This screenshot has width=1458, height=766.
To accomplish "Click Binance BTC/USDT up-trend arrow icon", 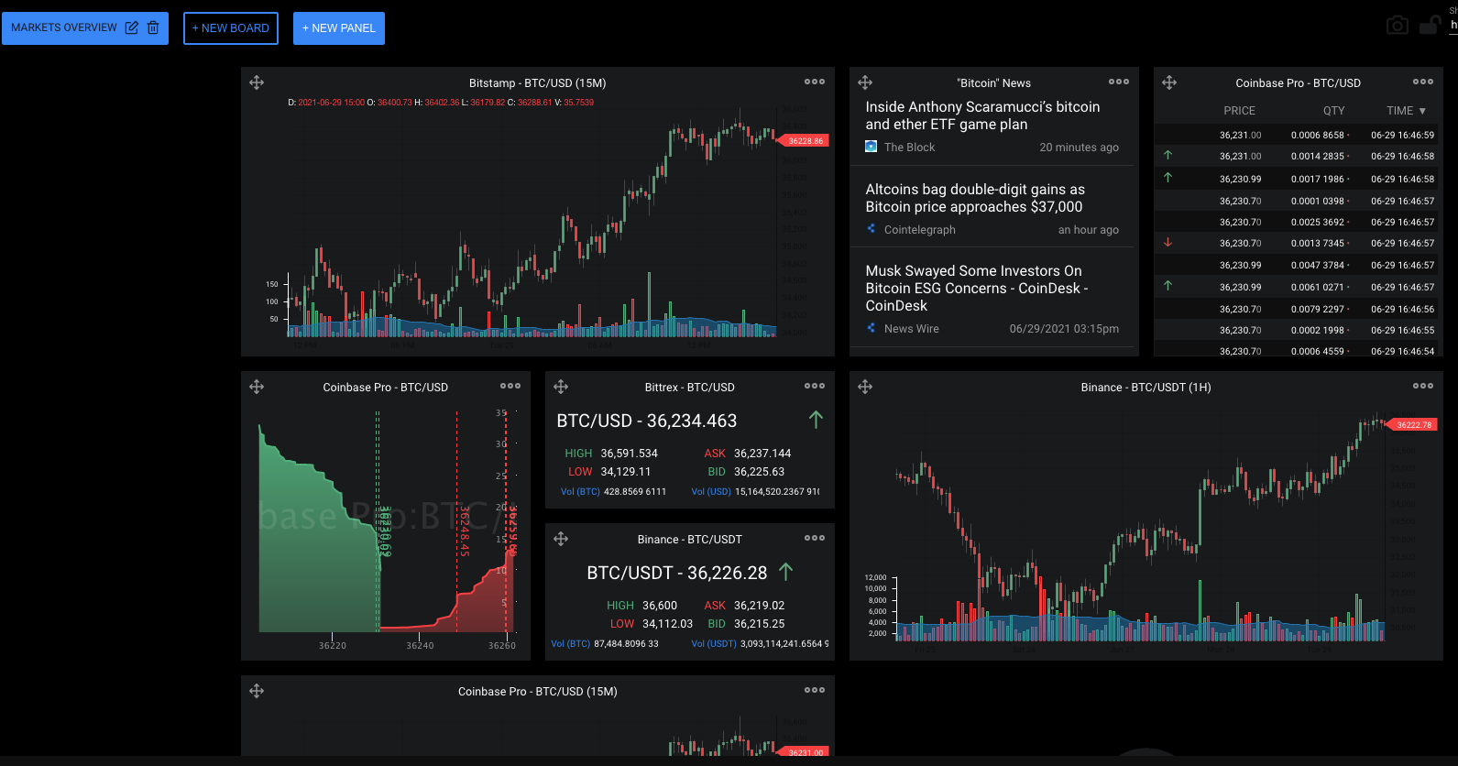I will 785,572.
